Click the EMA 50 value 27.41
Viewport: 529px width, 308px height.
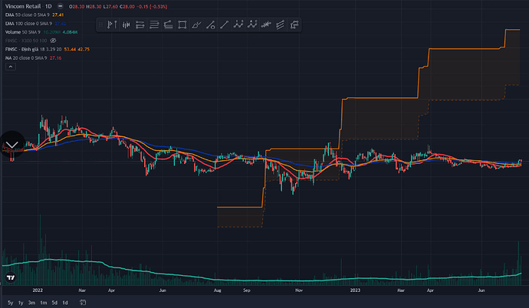58,15
